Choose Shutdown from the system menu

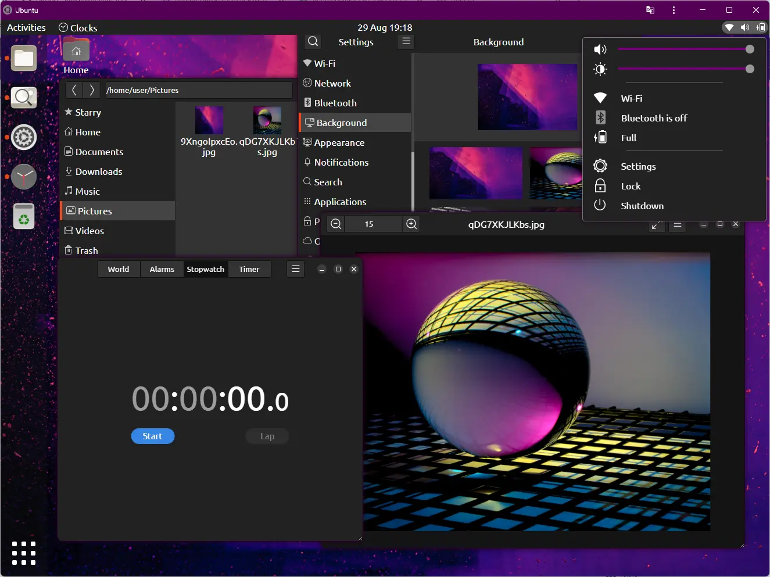642,206
